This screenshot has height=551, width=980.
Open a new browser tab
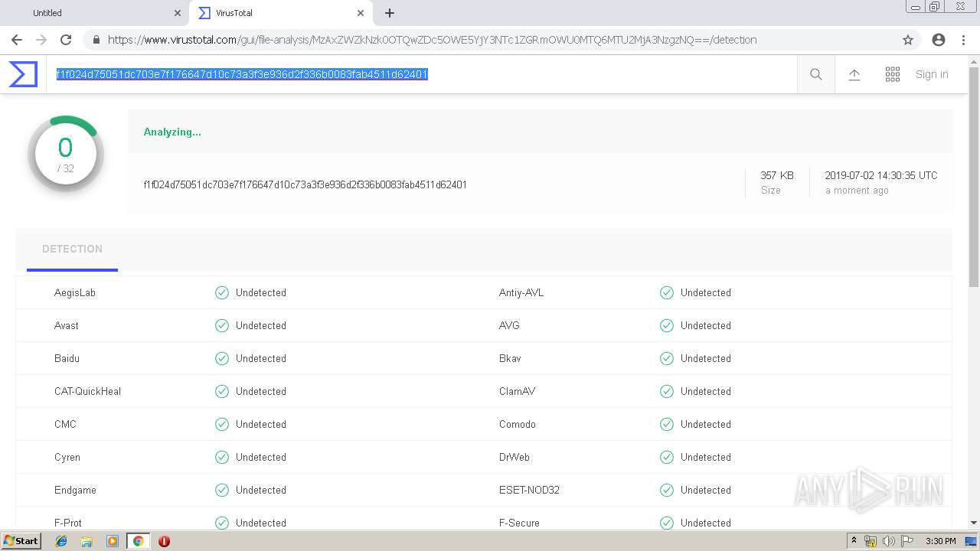point(390,13)
